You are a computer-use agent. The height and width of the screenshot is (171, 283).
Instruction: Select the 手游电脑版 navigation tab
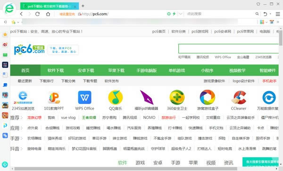point(147,70)
